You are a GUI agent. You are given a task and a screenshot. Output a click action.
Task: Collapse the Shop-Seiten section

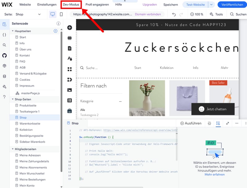(x=13, y=99)
